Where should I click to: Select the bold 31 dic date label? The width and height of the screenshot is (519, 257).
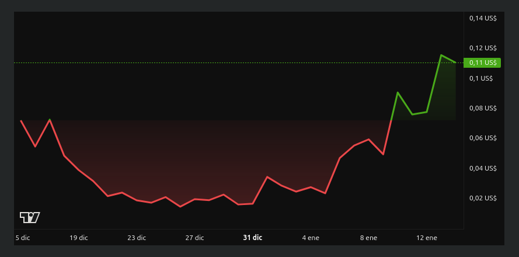[253, 238]
